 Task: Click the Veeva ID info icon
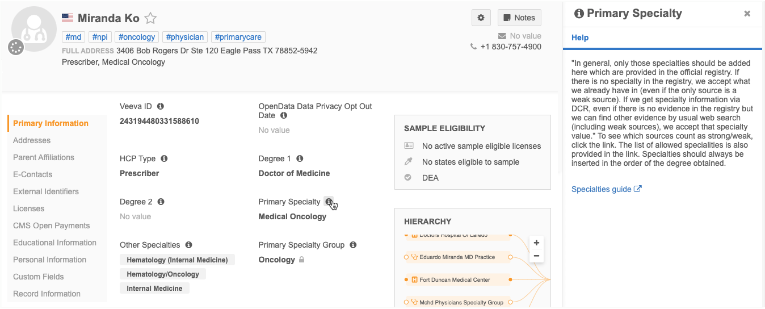161,106
